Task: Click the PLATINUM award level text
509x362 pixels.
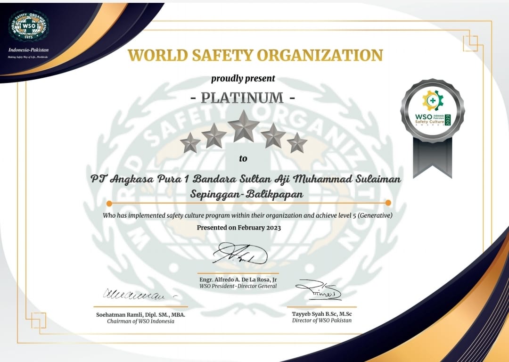Action: coord(243,98)
